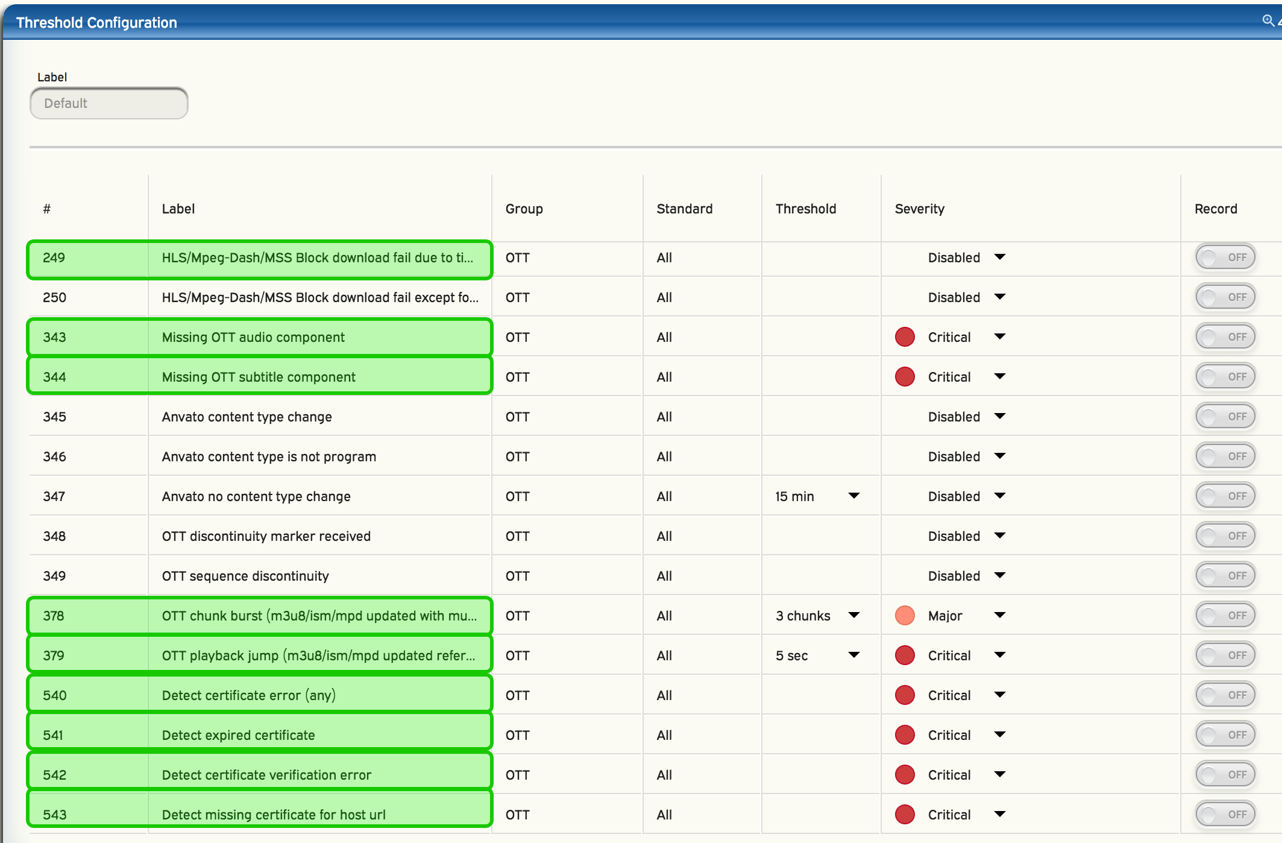Viewport: 1282px width, 843px height.
Task: Open the 5 sec threshold dropdown
Action: 853,655
